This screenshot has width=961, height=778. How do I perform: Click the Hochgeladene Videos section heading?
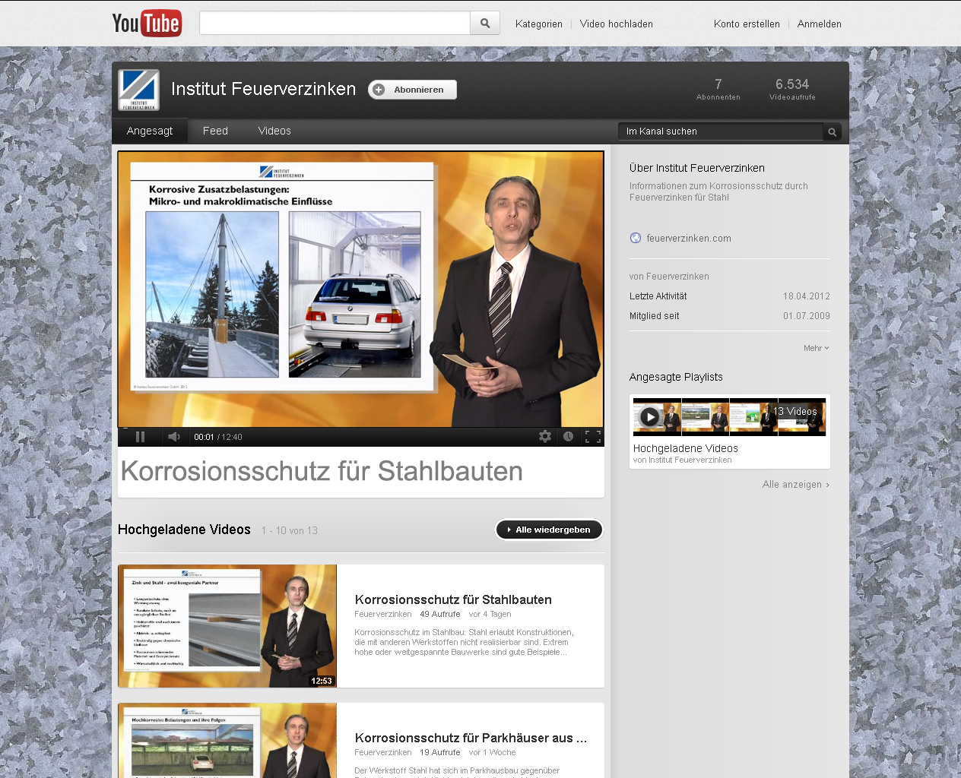coord(184,530)
